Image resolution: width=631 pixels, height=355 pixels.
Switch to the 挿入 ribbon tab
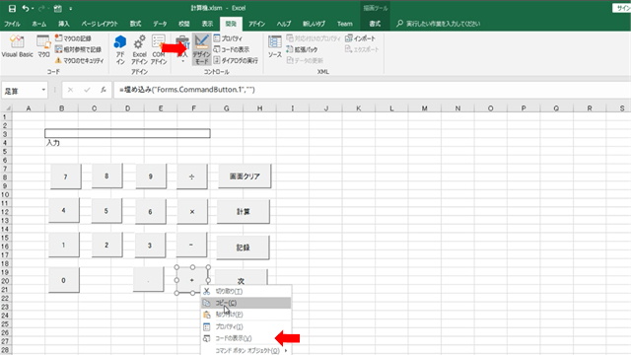click(63, 24)
